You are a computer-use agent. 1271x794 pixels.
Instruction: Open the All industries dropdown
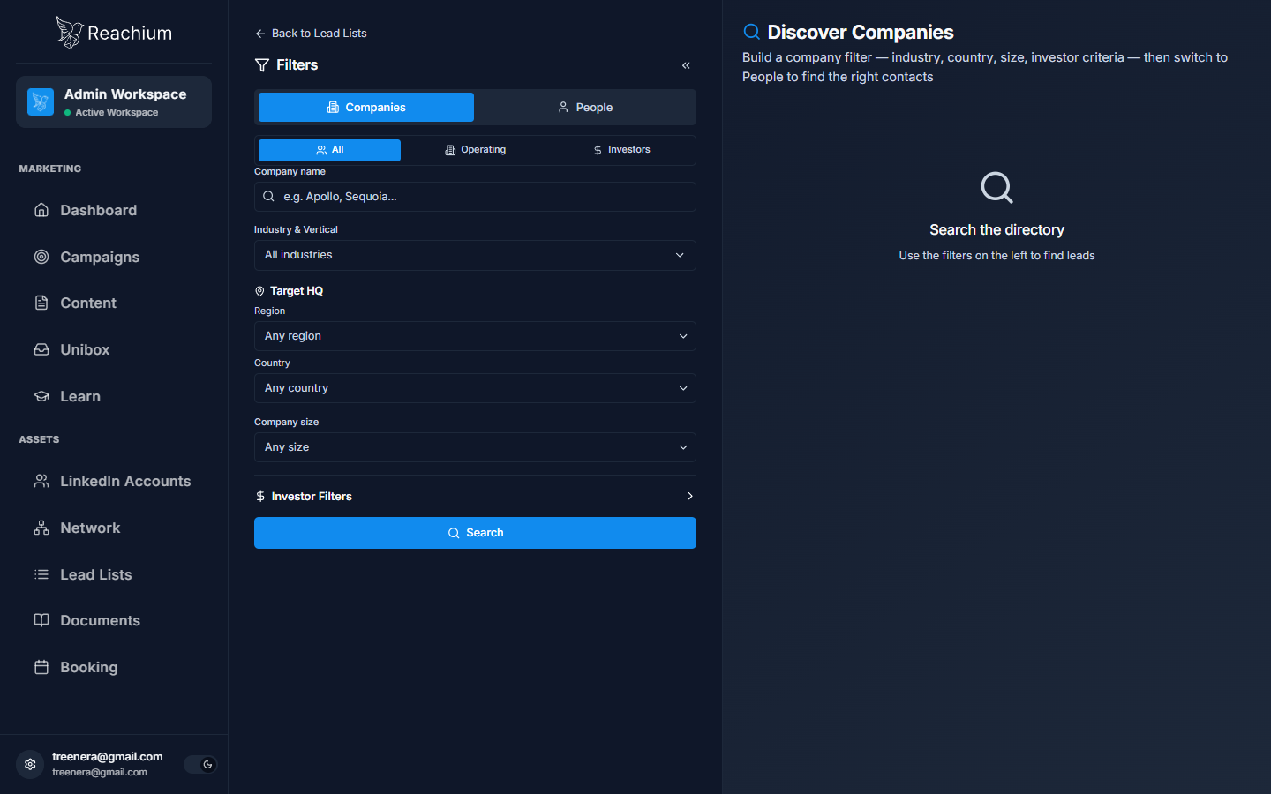coord(475,255)
